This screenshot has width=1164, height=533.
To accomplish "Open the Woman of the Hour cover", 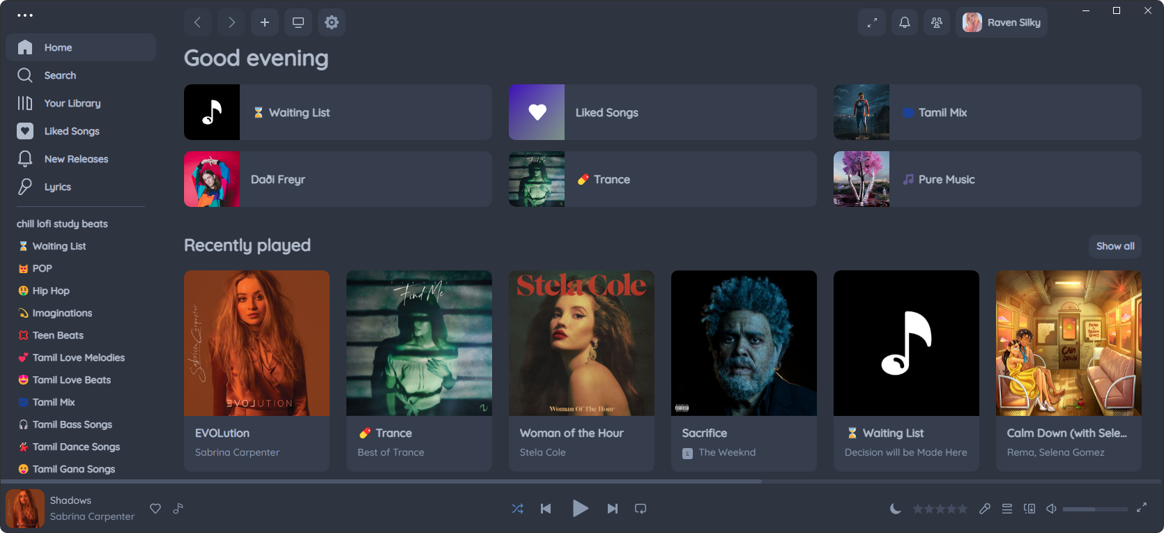I will [x=581, y=343].
